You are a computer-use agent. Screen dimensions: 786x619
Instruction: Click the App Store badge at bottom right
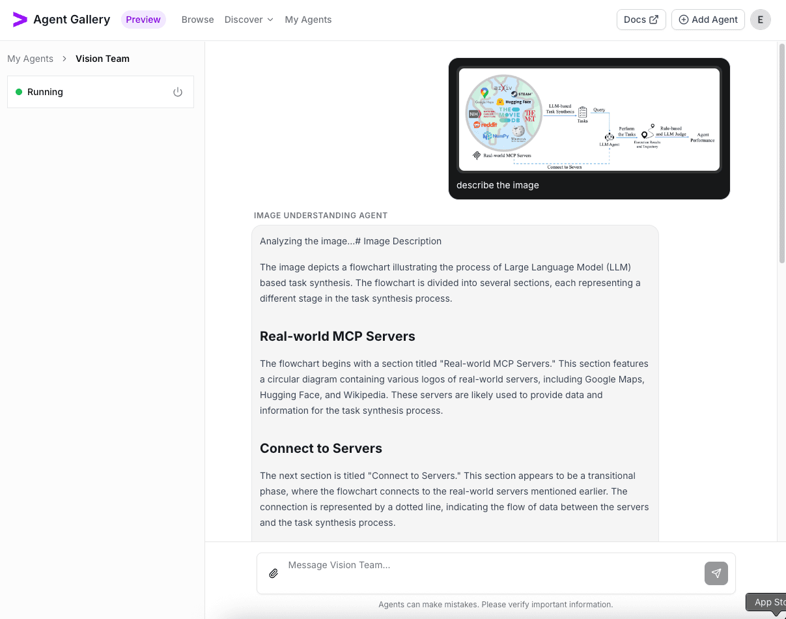pos(769,602)
